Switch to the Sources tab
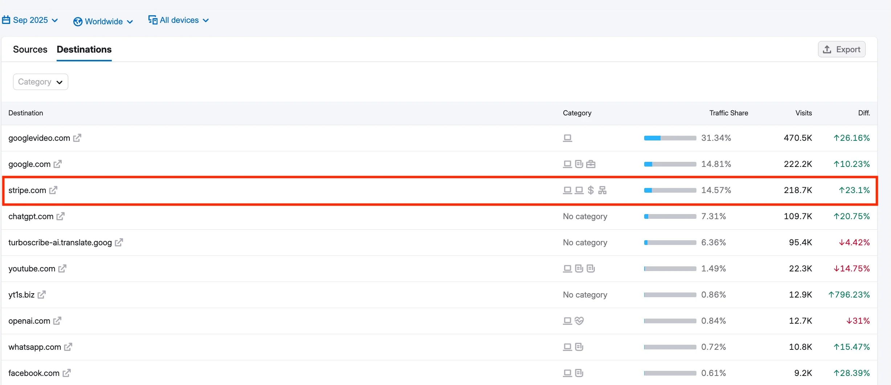Screen dimensions: 891x385 [x=30, y=49]
